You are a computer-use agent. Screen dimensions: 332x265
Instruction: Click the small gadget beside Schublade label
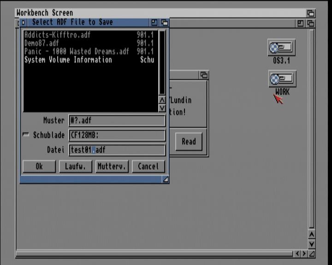click(26, 134)
